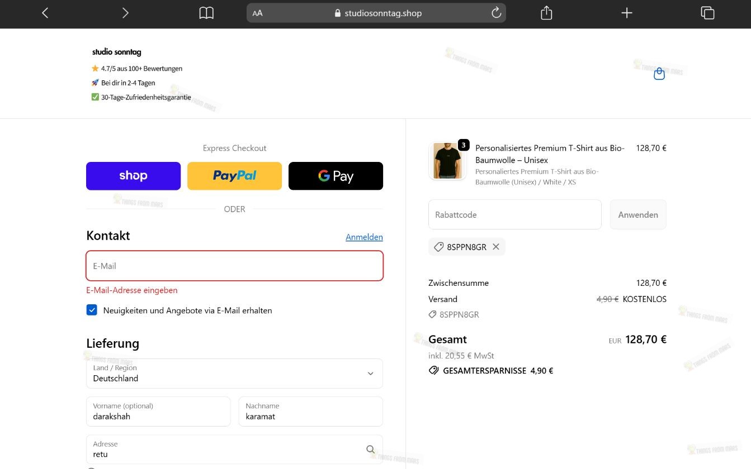Open Safari bookmarks book icon
Screen dimensions: 751x469
pyautogui.click(x=206, y=13)
